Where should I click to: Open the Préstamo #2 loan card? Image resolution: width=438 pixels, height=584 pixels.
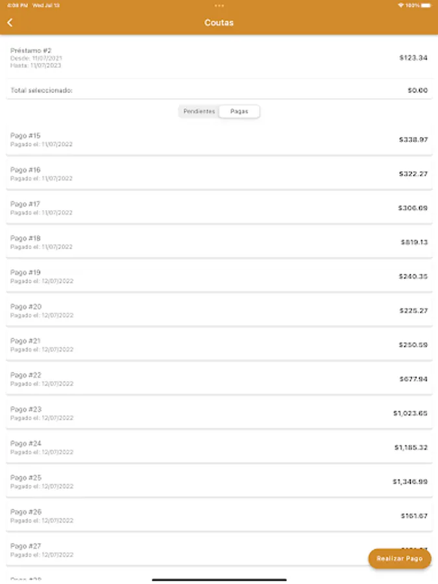point(219,58)
